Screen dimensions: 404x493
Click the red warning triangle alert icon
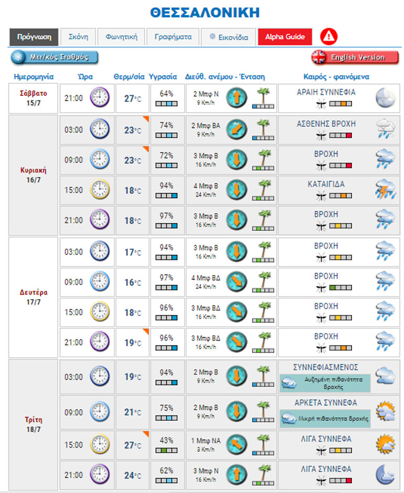point(329,37)
